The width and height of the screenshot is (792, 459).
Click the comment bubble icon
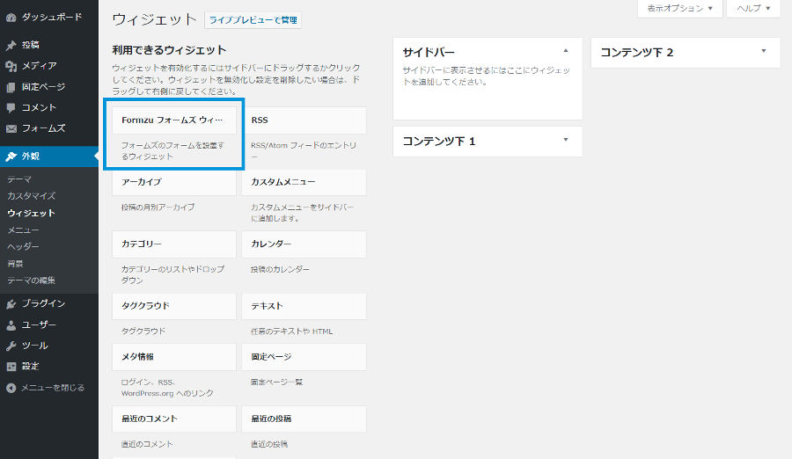click(11, 108)
